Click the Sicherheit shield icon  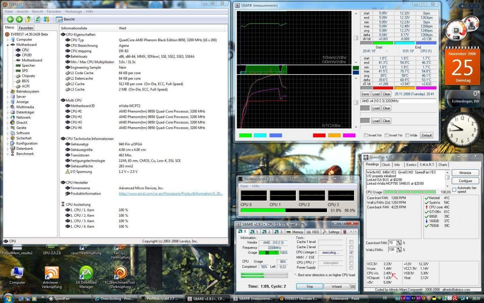pos(13,138)
